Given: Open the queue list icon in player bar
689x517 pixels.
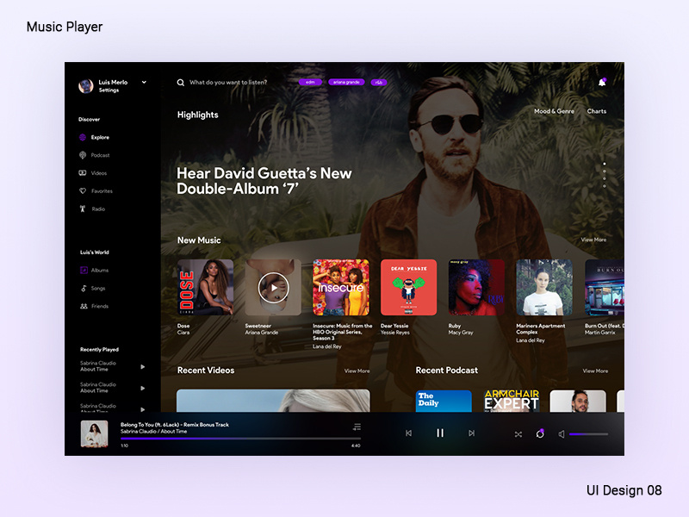Looking at the screenshot, I should tap(357, 427).
